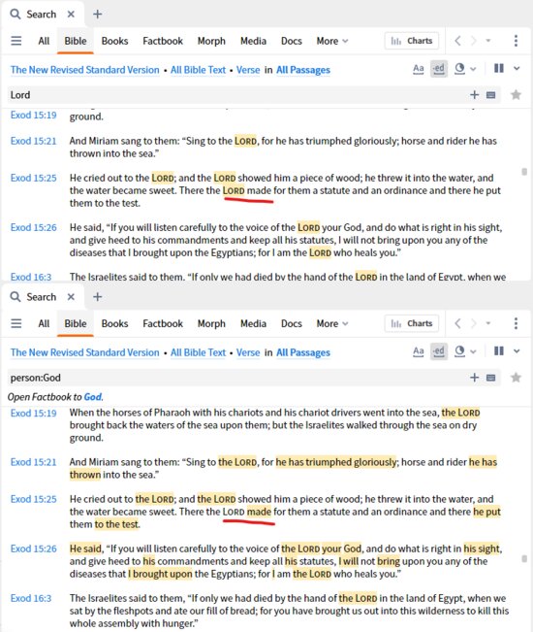Viewport: 533px width, 632px height.
Task: Open bottom panel's hamburger menu
Action: (16, 323)
